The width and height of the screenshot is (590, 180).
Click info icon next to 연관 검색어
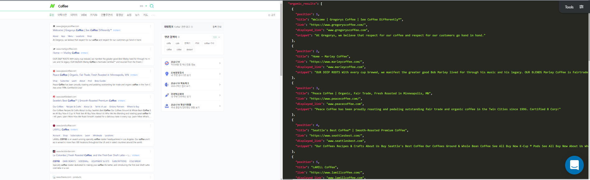click(179, 37)
